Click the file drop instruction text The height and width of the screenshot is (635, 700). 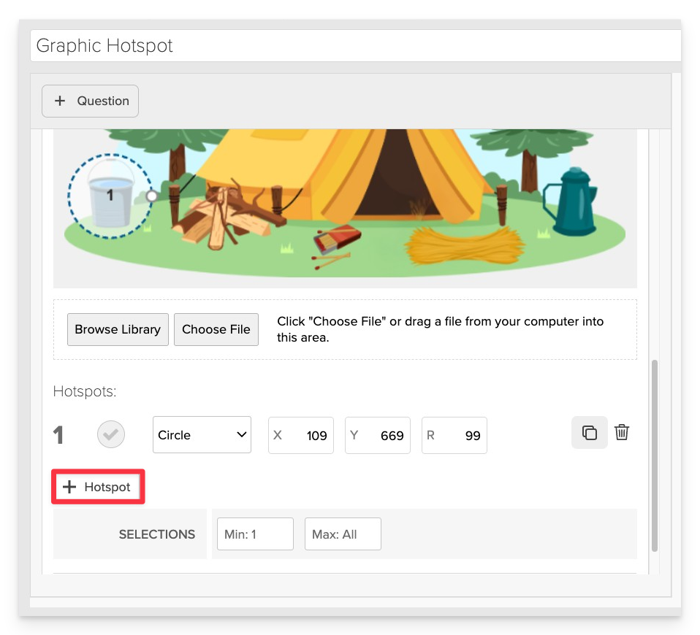coord(440,329)
